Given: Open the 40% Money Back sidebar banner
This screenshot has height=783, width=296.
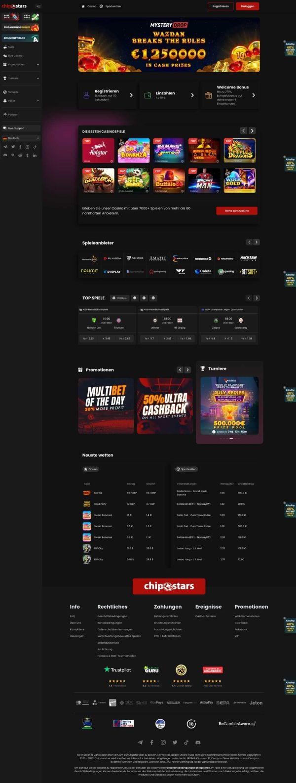Looking at the screenshot, I should [x=21, y=38].
